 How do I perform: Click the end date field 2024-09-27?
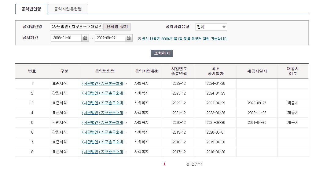pos(109,38)
